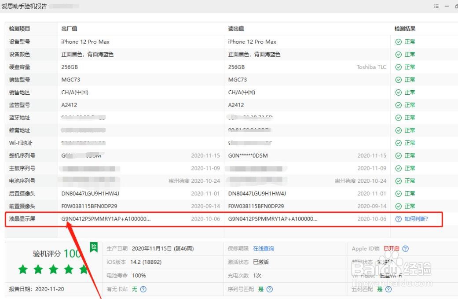Click the 爱思助手验机报告 window title
This screenshot has width=458, height=299.
(x=24, y=6)
